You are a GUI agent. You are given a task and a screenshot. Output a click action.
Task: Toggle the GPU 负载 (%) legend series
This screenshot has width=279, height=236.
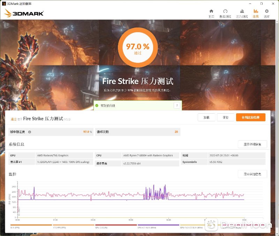(116, 226)
